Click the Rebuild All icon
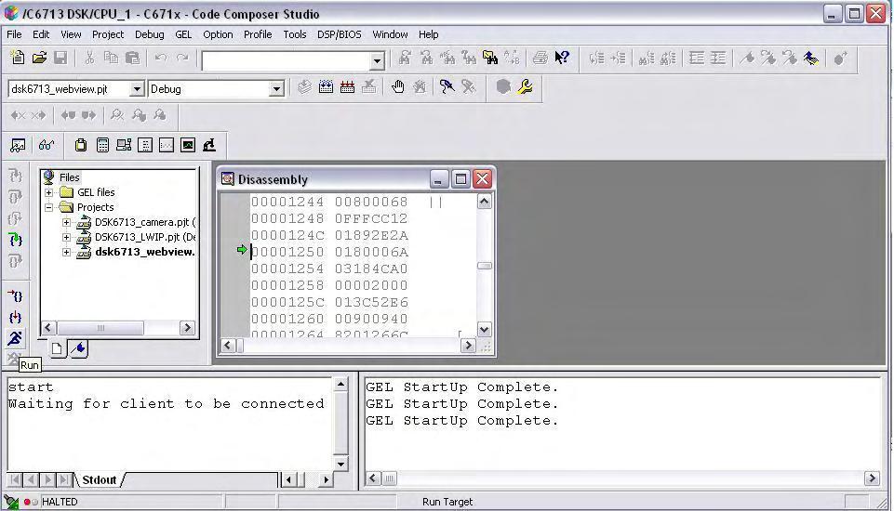 tap(347, 87)
